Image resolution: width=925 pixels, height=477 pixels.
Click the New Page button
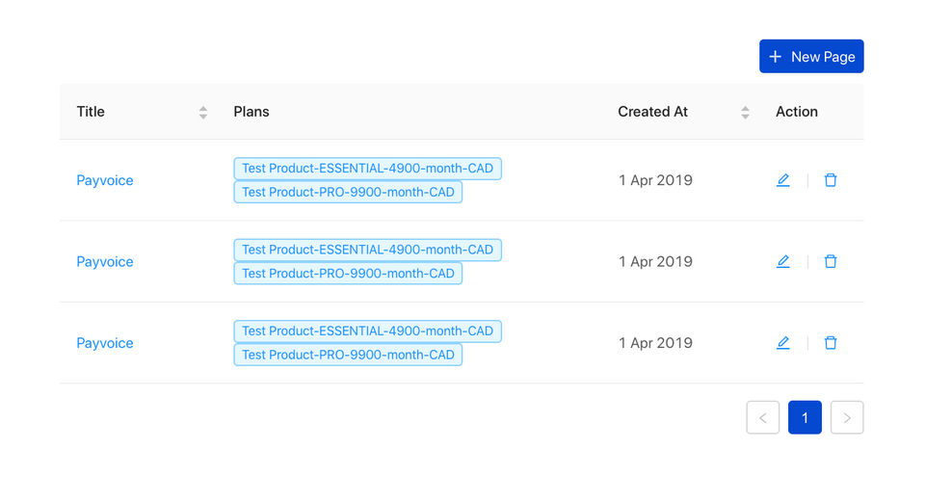(811, 57)
